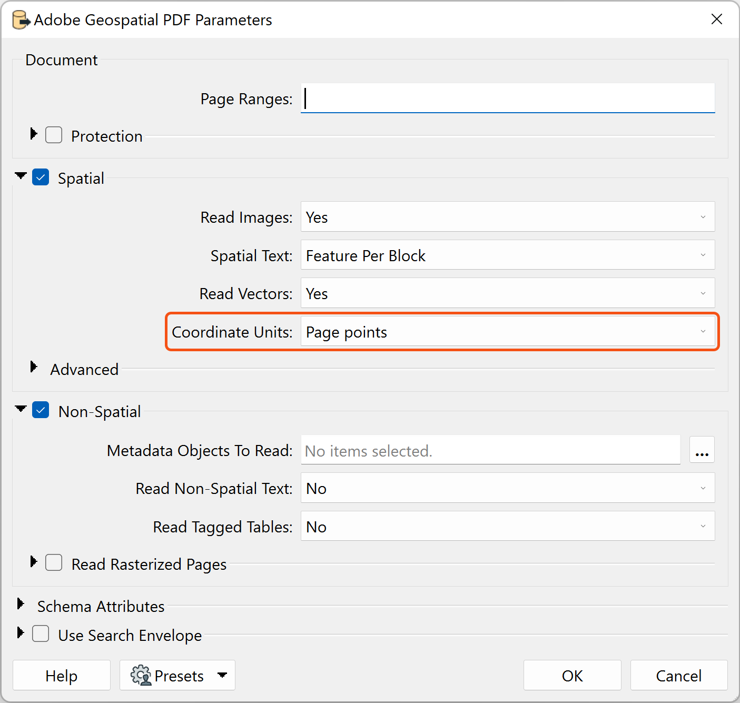Click the Coordinate Units label text
The image size is (740, 703).
coord(232,332)
